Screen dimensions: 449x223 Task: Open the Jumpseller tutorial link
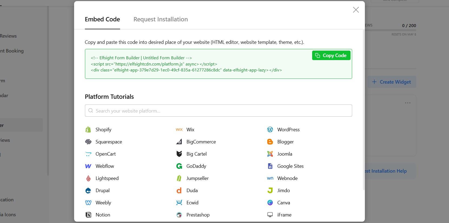[x=197, y=178]
